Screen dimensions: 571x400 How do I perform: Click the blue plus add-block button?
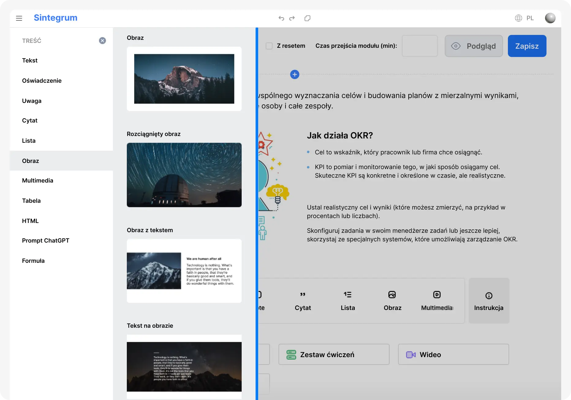294,74
